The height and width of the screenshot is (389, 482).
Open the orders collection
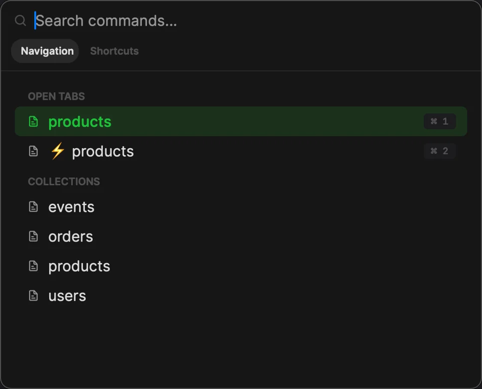(241, 236)
